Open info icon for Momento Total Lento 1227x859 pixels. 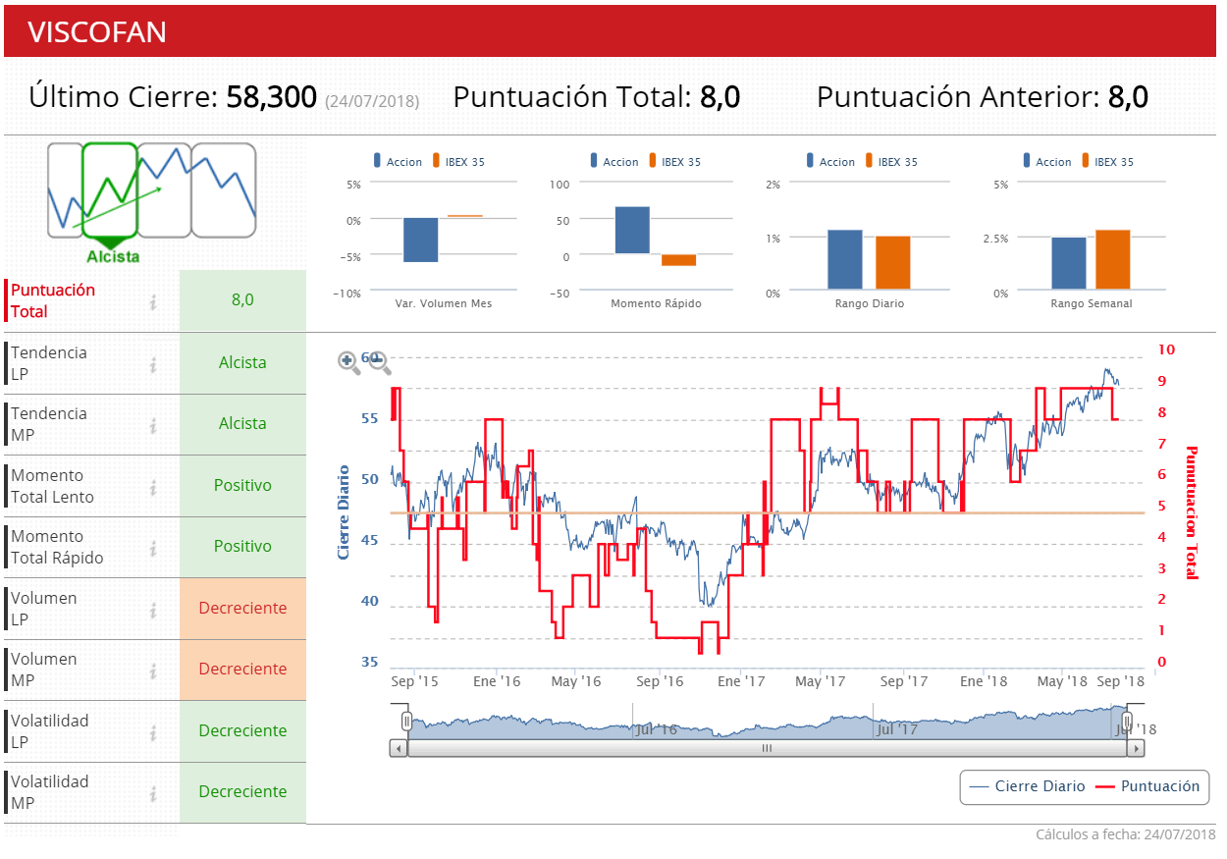tap(153, 488)
